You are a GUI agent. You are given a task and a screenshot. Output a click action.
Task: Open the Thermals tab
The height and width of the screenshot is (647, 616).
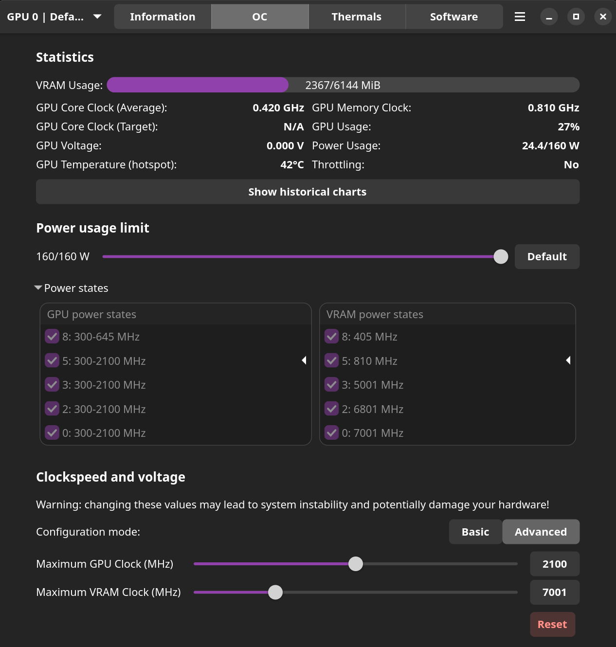pyautogui.click(x=357, y=17)
